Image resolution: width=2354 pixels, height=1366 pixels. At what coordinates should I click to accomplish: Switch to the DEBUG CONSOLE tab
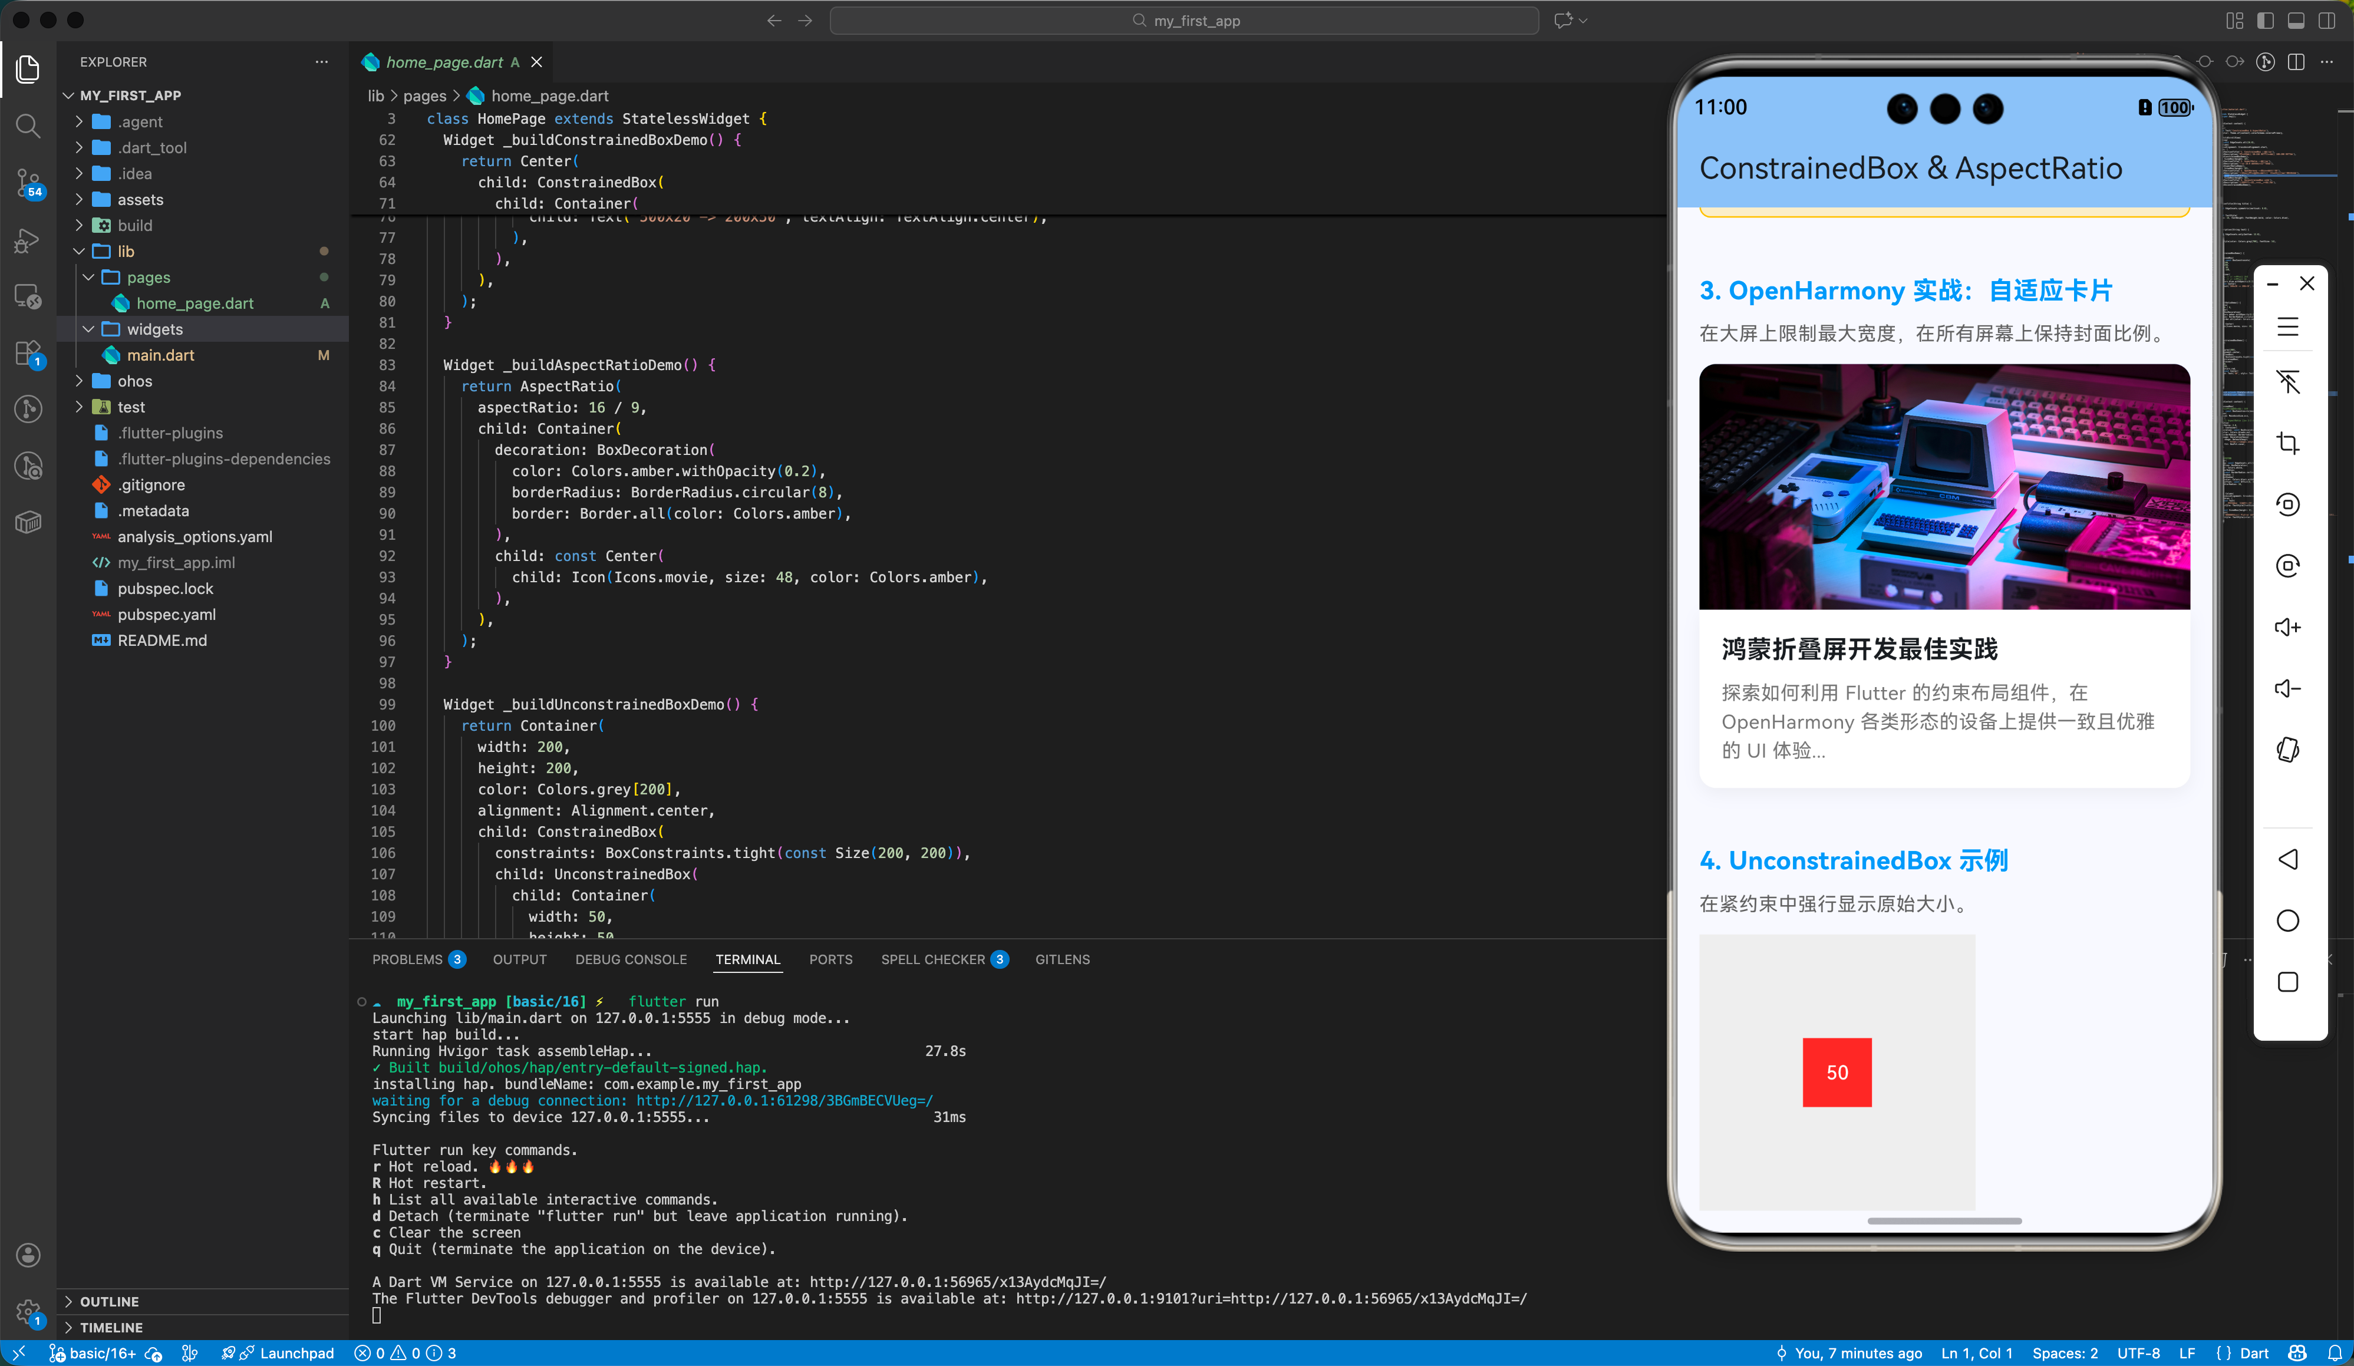[631, 959]
